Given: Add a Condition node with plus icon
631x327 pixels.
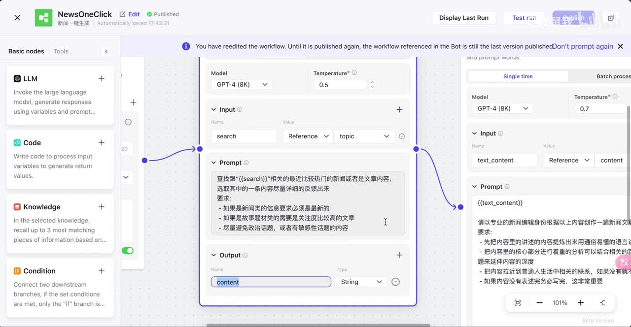Looking at the screenshot, I should click(x=101, y=271).
